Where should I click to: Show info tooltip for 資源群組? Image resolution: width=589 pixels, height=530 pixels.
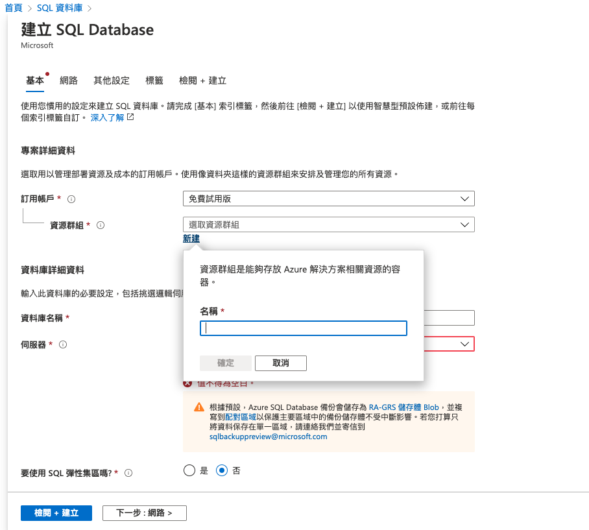pos(101,225)
